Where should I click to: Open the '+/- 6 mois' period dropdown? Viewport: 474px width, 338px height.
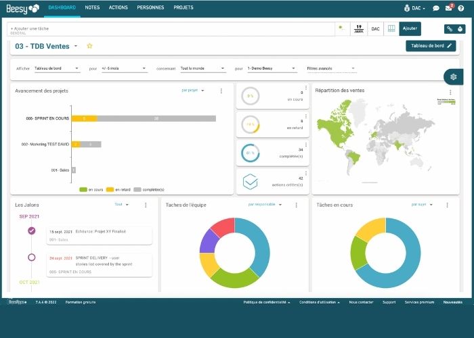[x=124, y=68]
